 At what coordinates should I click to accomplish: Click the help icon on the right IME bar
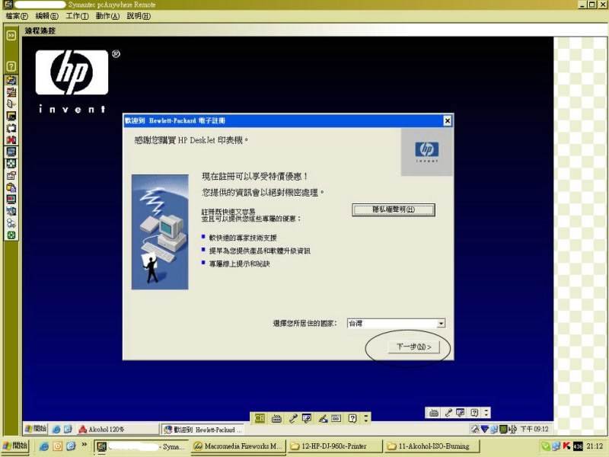(474, 413)
